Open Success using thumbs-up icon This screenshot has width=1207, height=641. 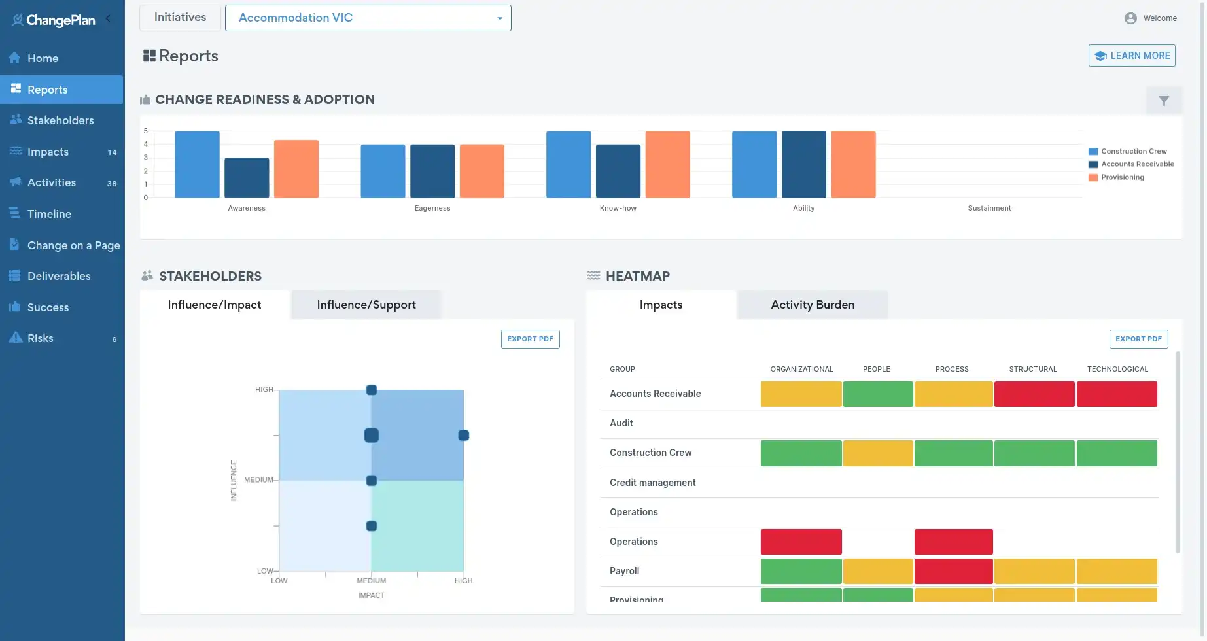pos(14,307)
